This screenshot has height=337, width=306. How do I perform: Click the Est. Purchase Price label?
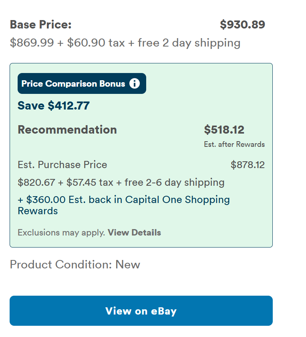click(62, 165)
